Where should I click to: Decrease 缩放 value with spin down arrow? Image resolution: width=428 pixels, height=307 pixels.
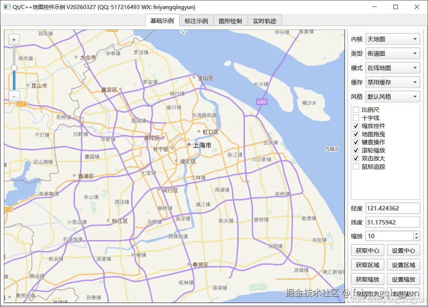point(416,239)
